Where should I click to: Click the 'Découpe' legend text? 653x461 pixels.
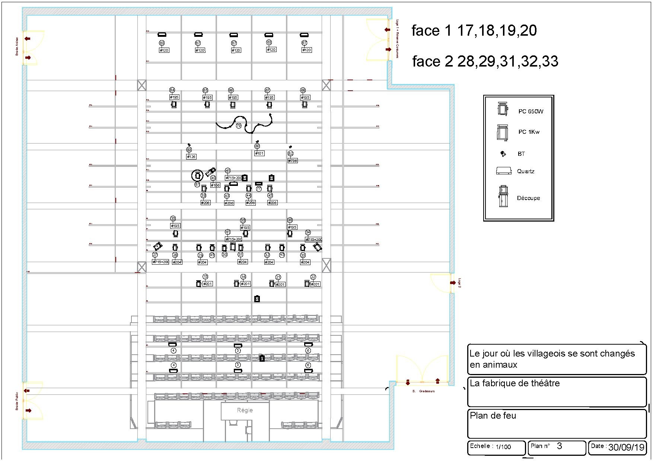[528, 198]
